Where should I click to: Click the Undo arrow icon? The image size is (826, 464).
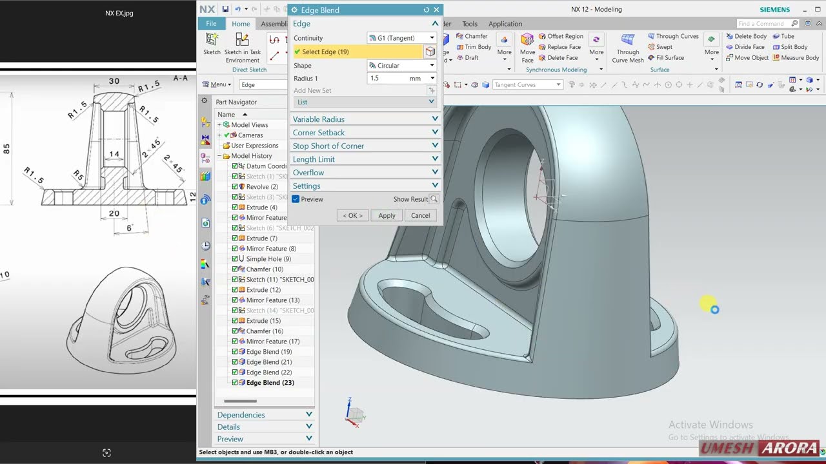pos(237,9)
